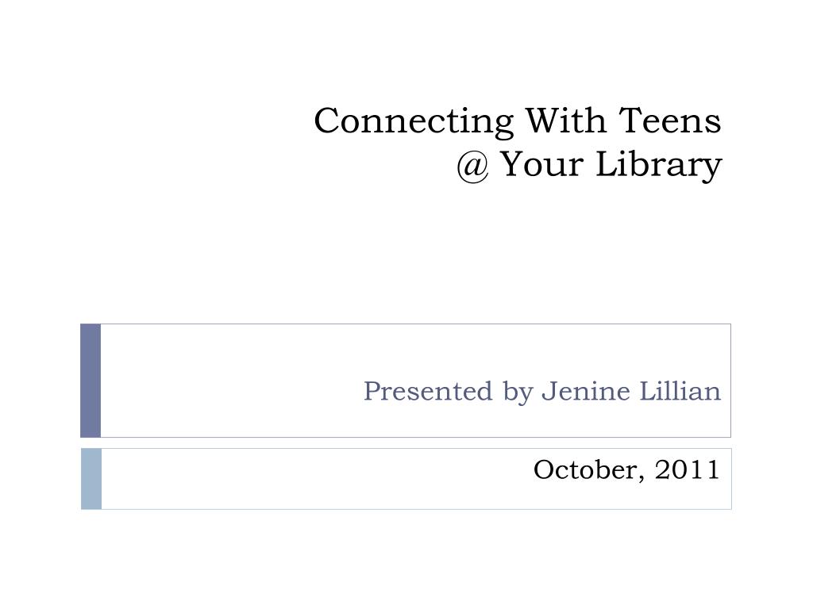
Task: Click the word "Teens" in the title
Action: pos(670,121)
